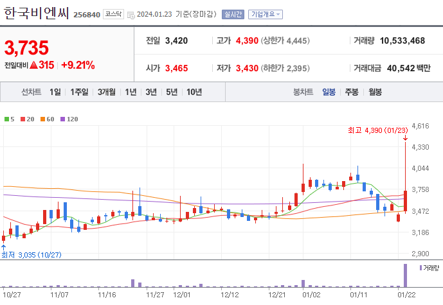Select the 1주일 line chart tab

click(79, 92)
